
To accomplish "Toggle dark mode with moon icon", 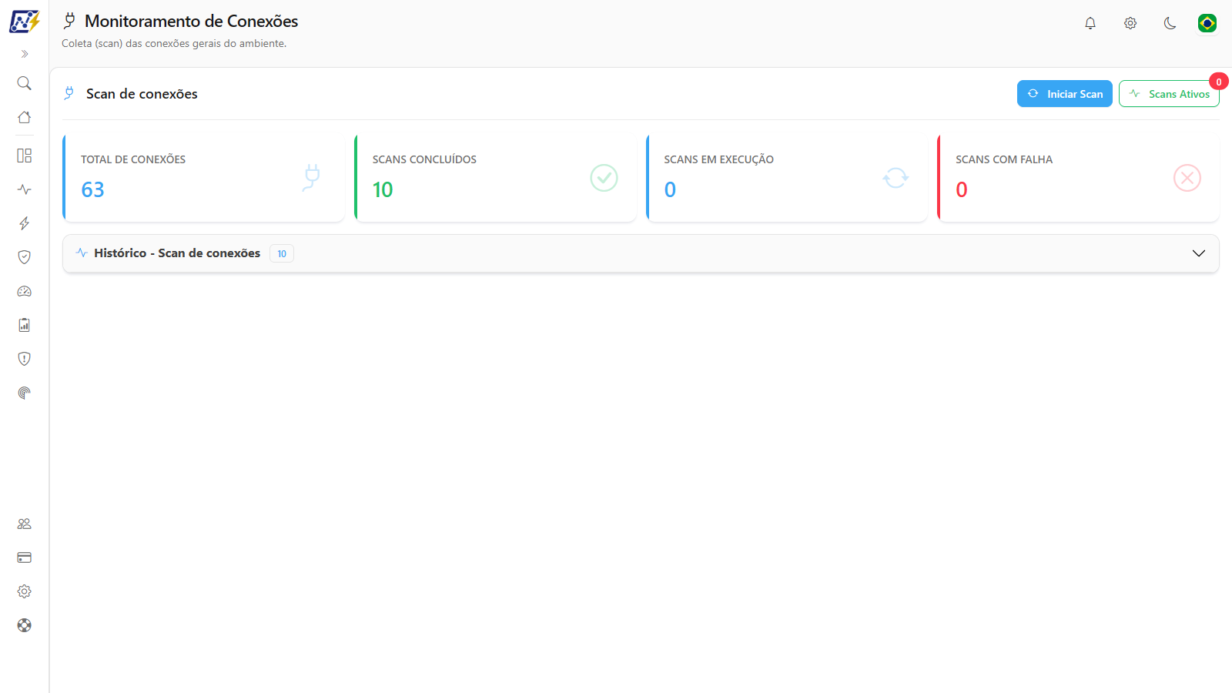I will [x=1170, y=23].
